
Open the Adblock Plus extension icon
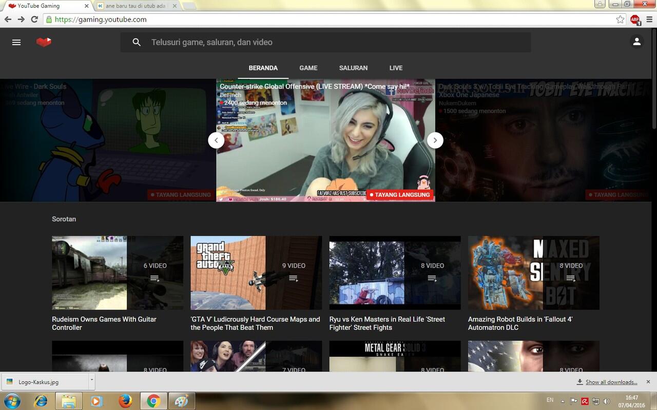(x=635, y=19)
